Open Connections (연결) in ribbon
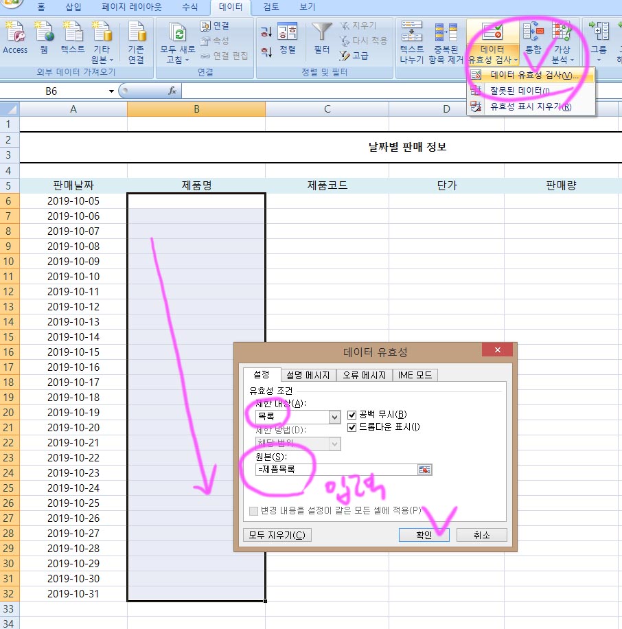 [215, 25]
